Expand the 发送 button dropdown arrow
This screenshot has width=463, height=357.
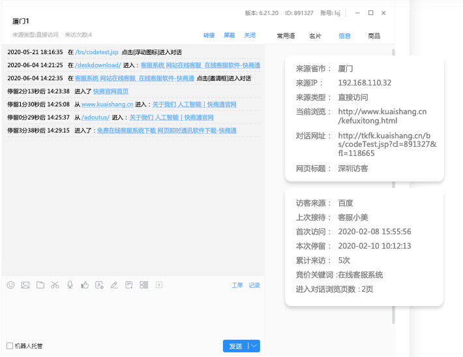coord(254,346)
